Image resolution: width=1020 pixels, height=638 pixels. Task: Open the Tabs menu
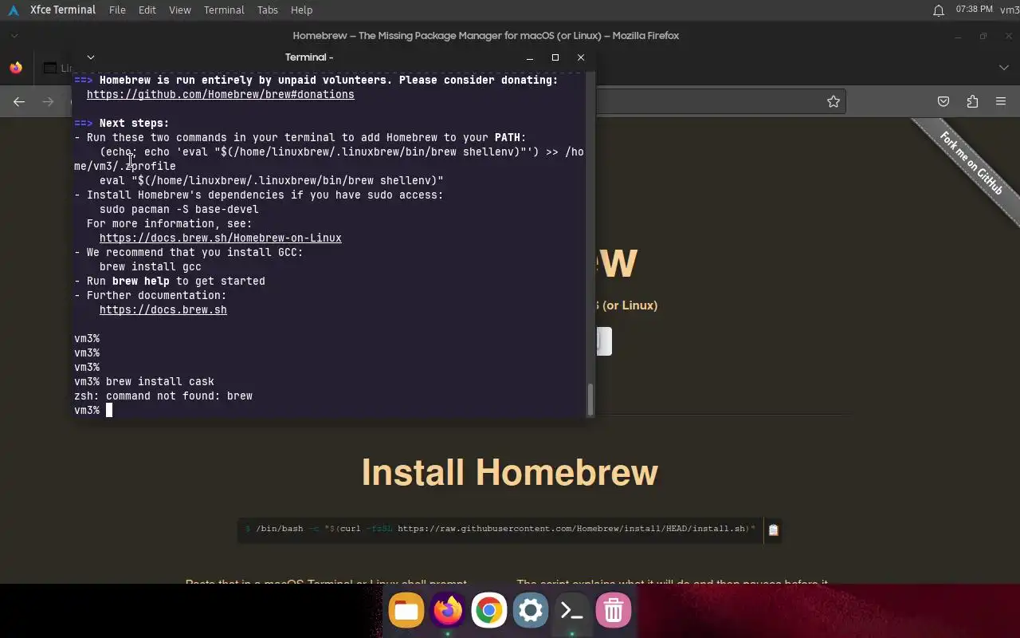(268, 10)
